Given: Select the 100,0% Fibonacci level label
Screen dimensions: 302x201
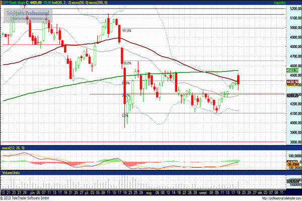Looking at the screenshot, I should pyautogui.click(x=127, y=63).
